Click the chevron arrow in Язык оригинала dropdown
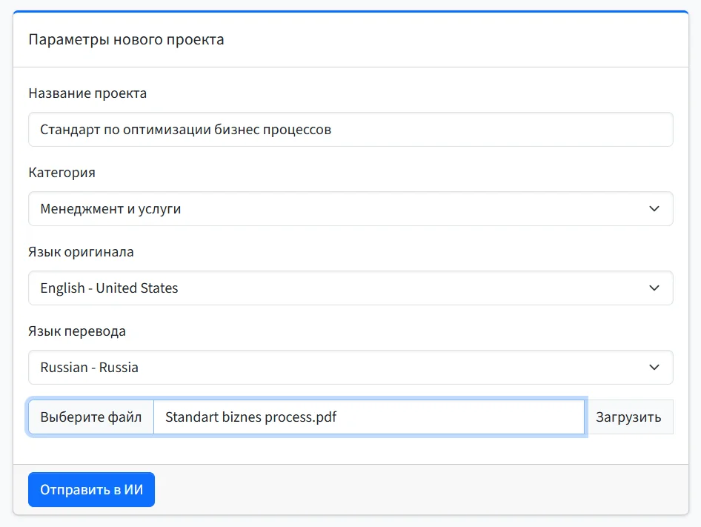Viewport: 701px width, 527px height. point(654,288)
